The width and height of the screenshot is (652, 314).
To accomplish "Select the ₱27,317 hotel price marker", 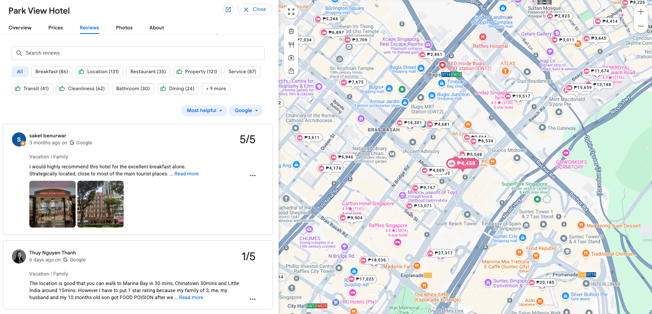I will (440, 253).
